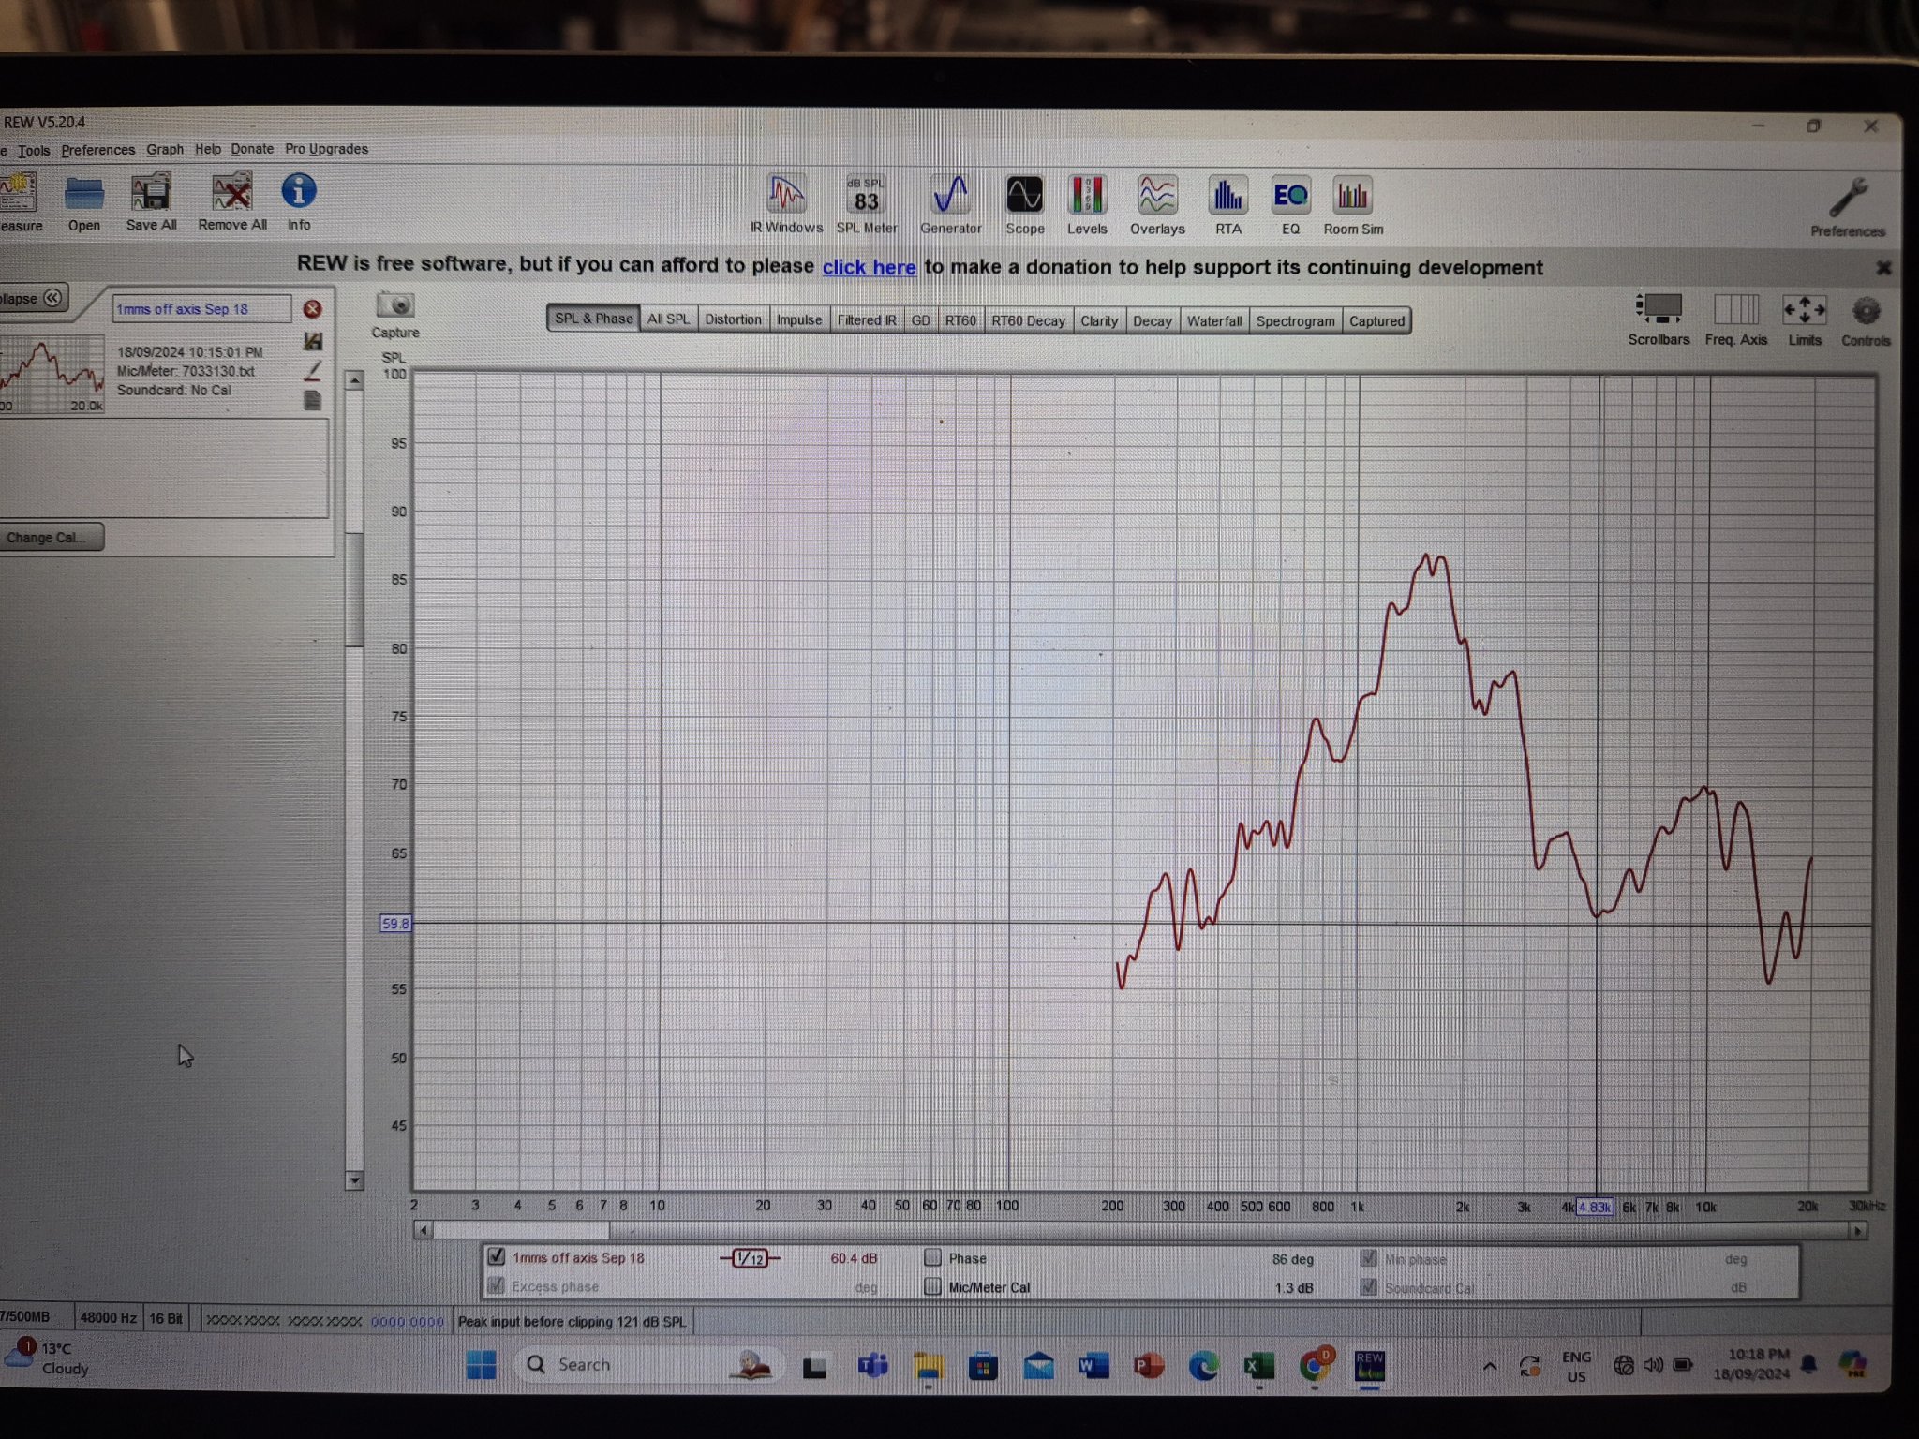This screenshot has width=1919, height=1439.
Task: Toggle the Min phase checkbox
Action: coord(1369,1258)
